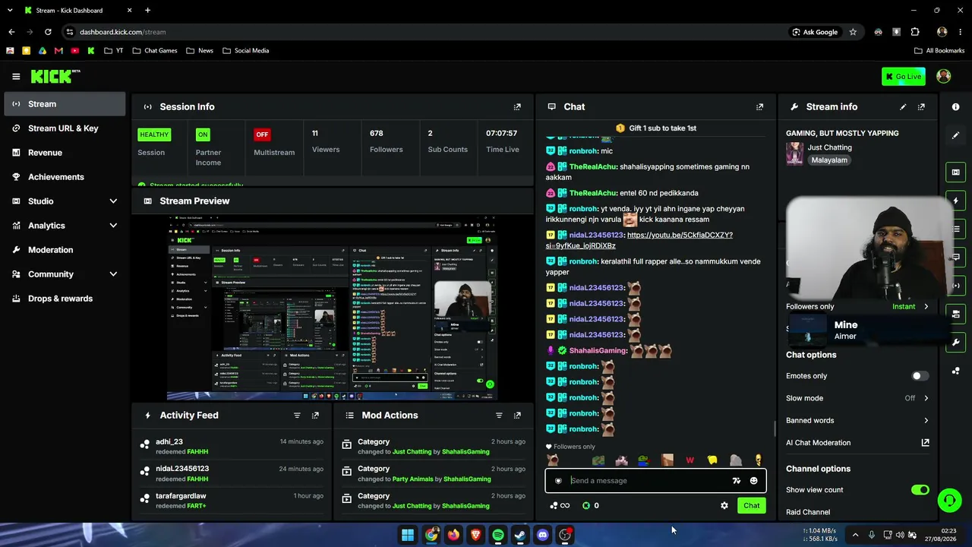
Task: Click the green Go Live button
Action: pyautogui.click(x=904, y=76)
